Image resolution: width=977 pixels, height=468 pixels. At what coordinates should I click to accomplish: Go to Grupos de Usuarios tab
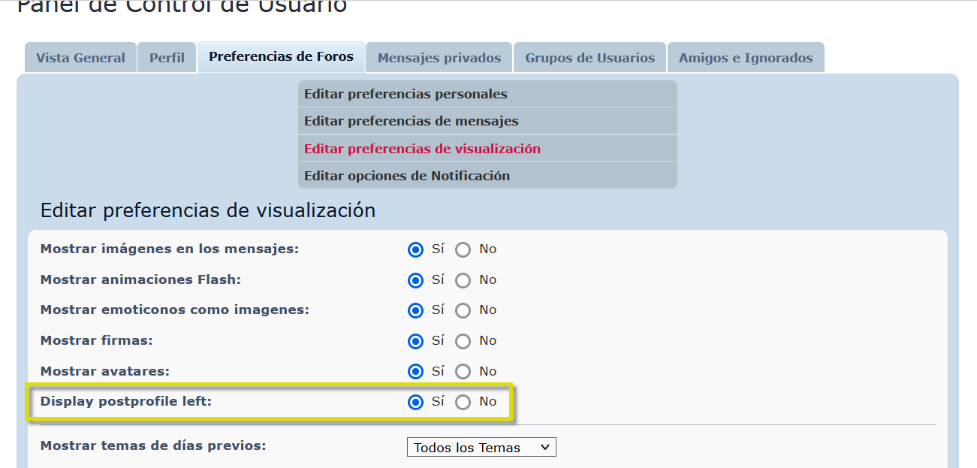pyautogui.click(x=590, y=58)
